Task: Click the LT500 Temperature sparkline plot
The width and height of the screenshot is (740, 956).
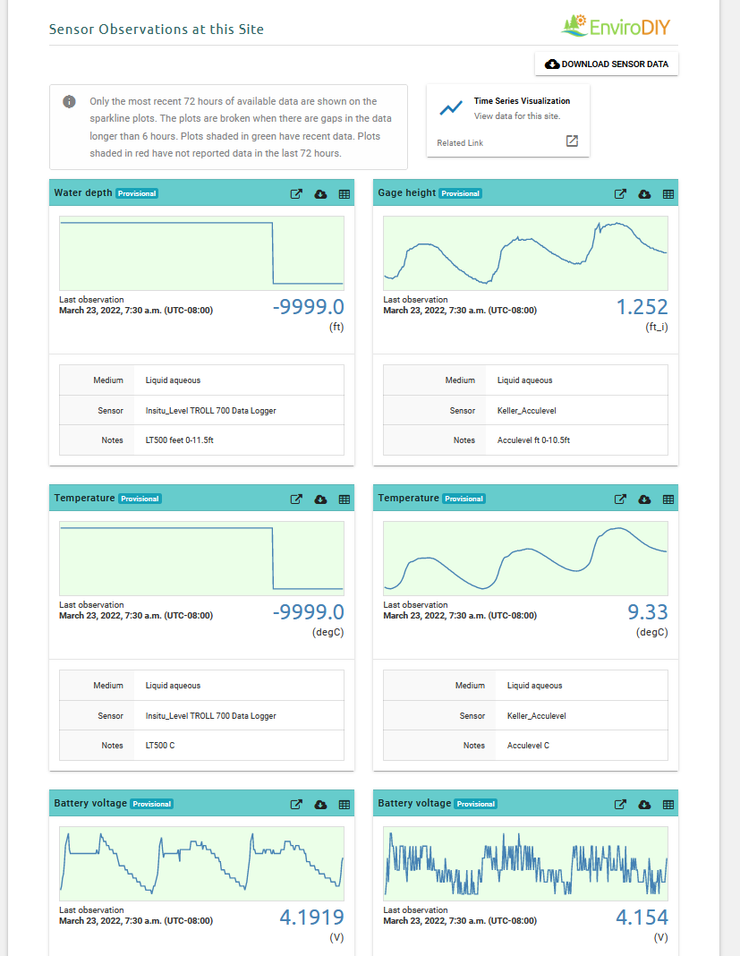Action: point(201,559)
